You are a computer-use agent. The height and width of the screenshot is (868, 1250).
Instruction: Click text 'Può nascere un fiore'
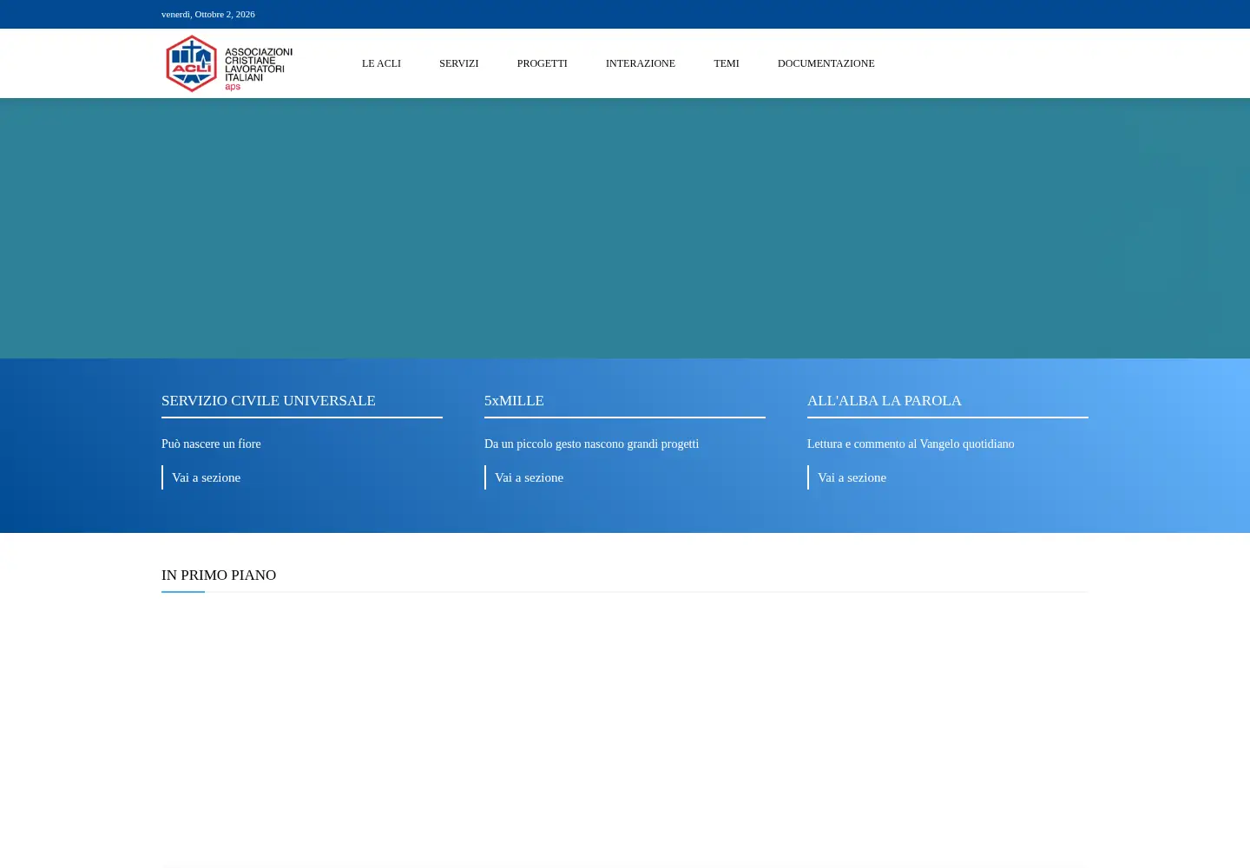(x=211, y=444)
